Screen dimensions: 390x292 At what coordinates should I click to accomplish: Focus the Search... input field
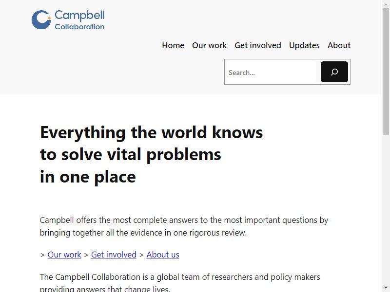[x=271, y=72]
